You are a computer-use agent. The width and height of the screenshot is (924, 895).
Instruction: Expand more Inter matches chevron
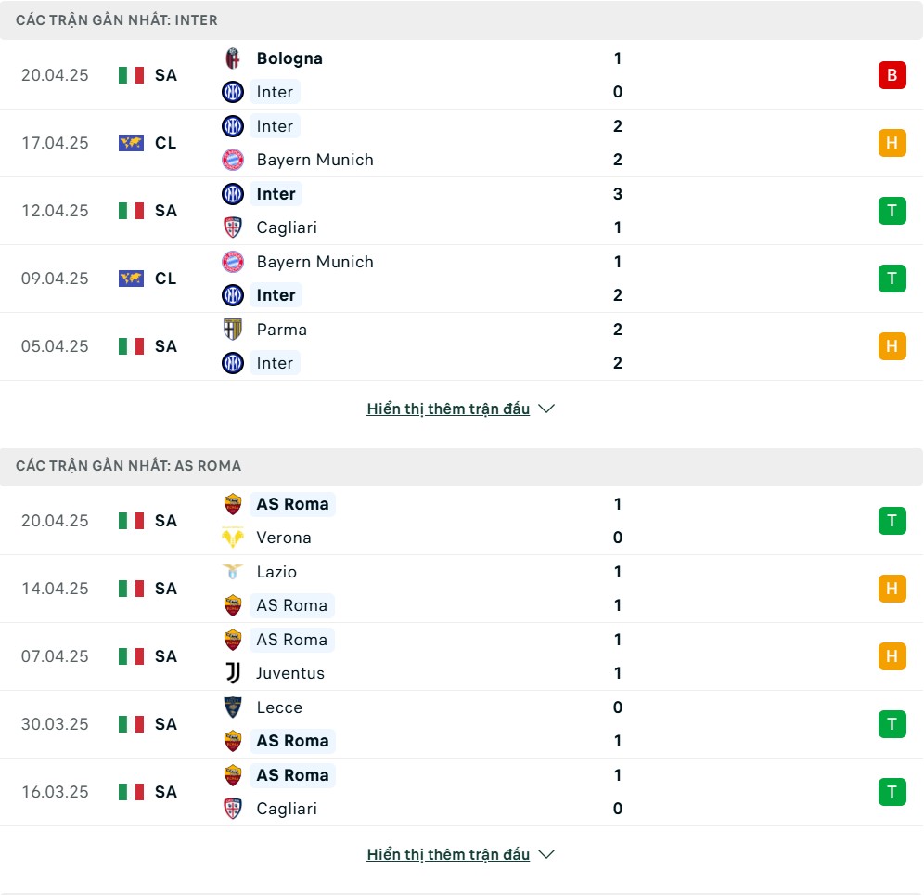click(x=546, y=409)
